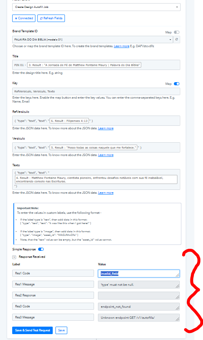The height and width of the screenshot is (340, 203).
Task: Turn off the Simple Response toggle
Action: 41,249
